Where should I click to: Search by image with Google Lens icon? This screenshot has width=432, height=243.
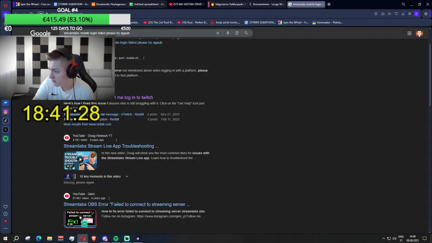[x=237, y=33]
